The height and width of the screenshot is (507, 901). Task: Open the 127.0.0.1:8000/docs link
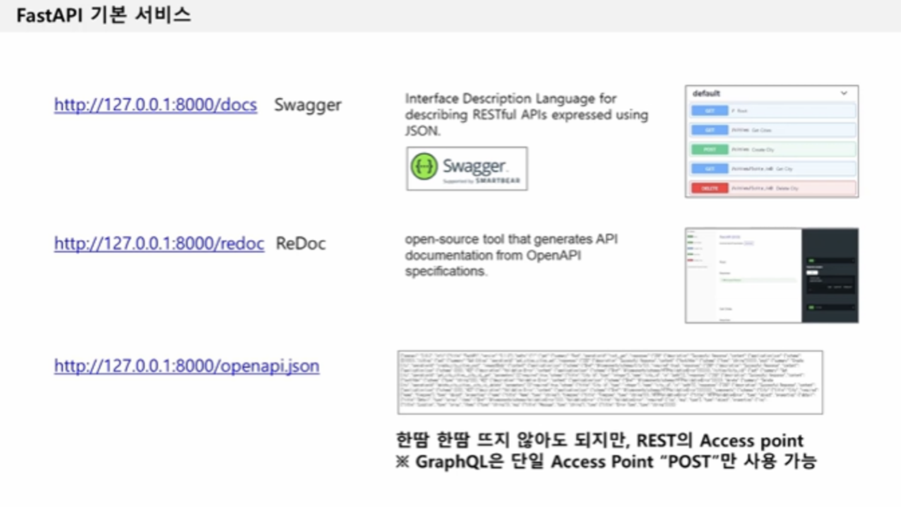point(155,105)
